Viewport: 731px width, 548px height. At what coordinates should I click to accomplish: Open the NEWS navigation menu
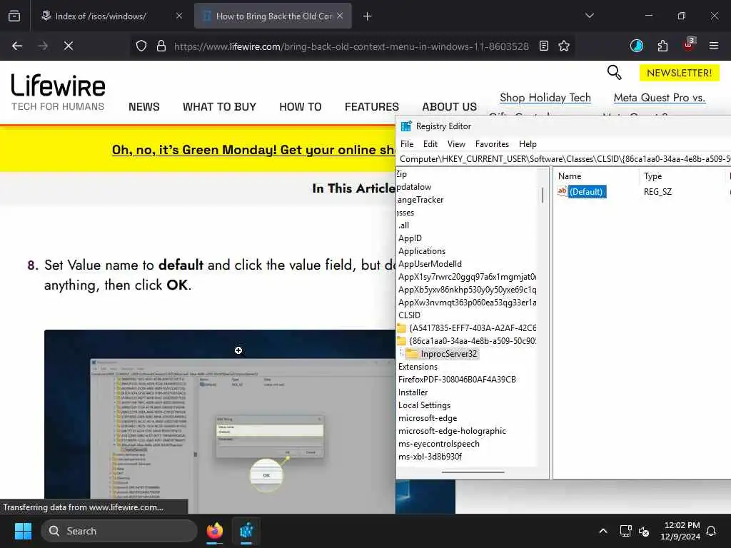[x=144, y=107]
